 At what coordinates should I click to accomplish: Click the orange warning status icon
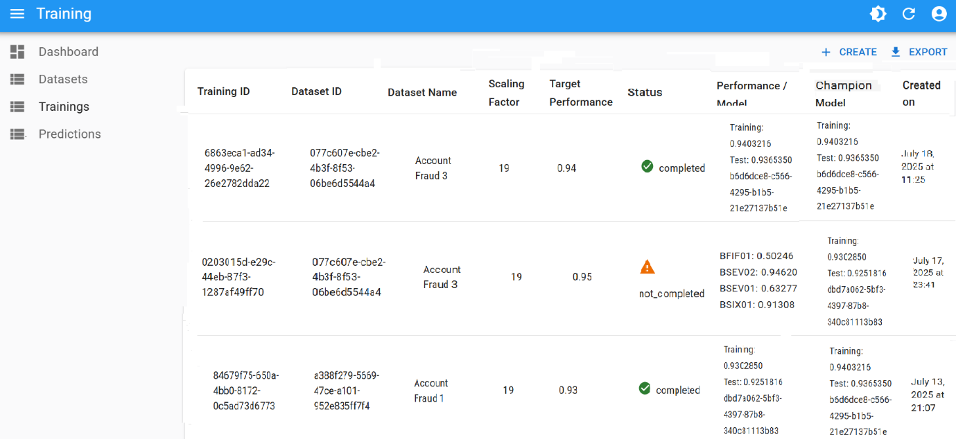(x=647, y=267)
